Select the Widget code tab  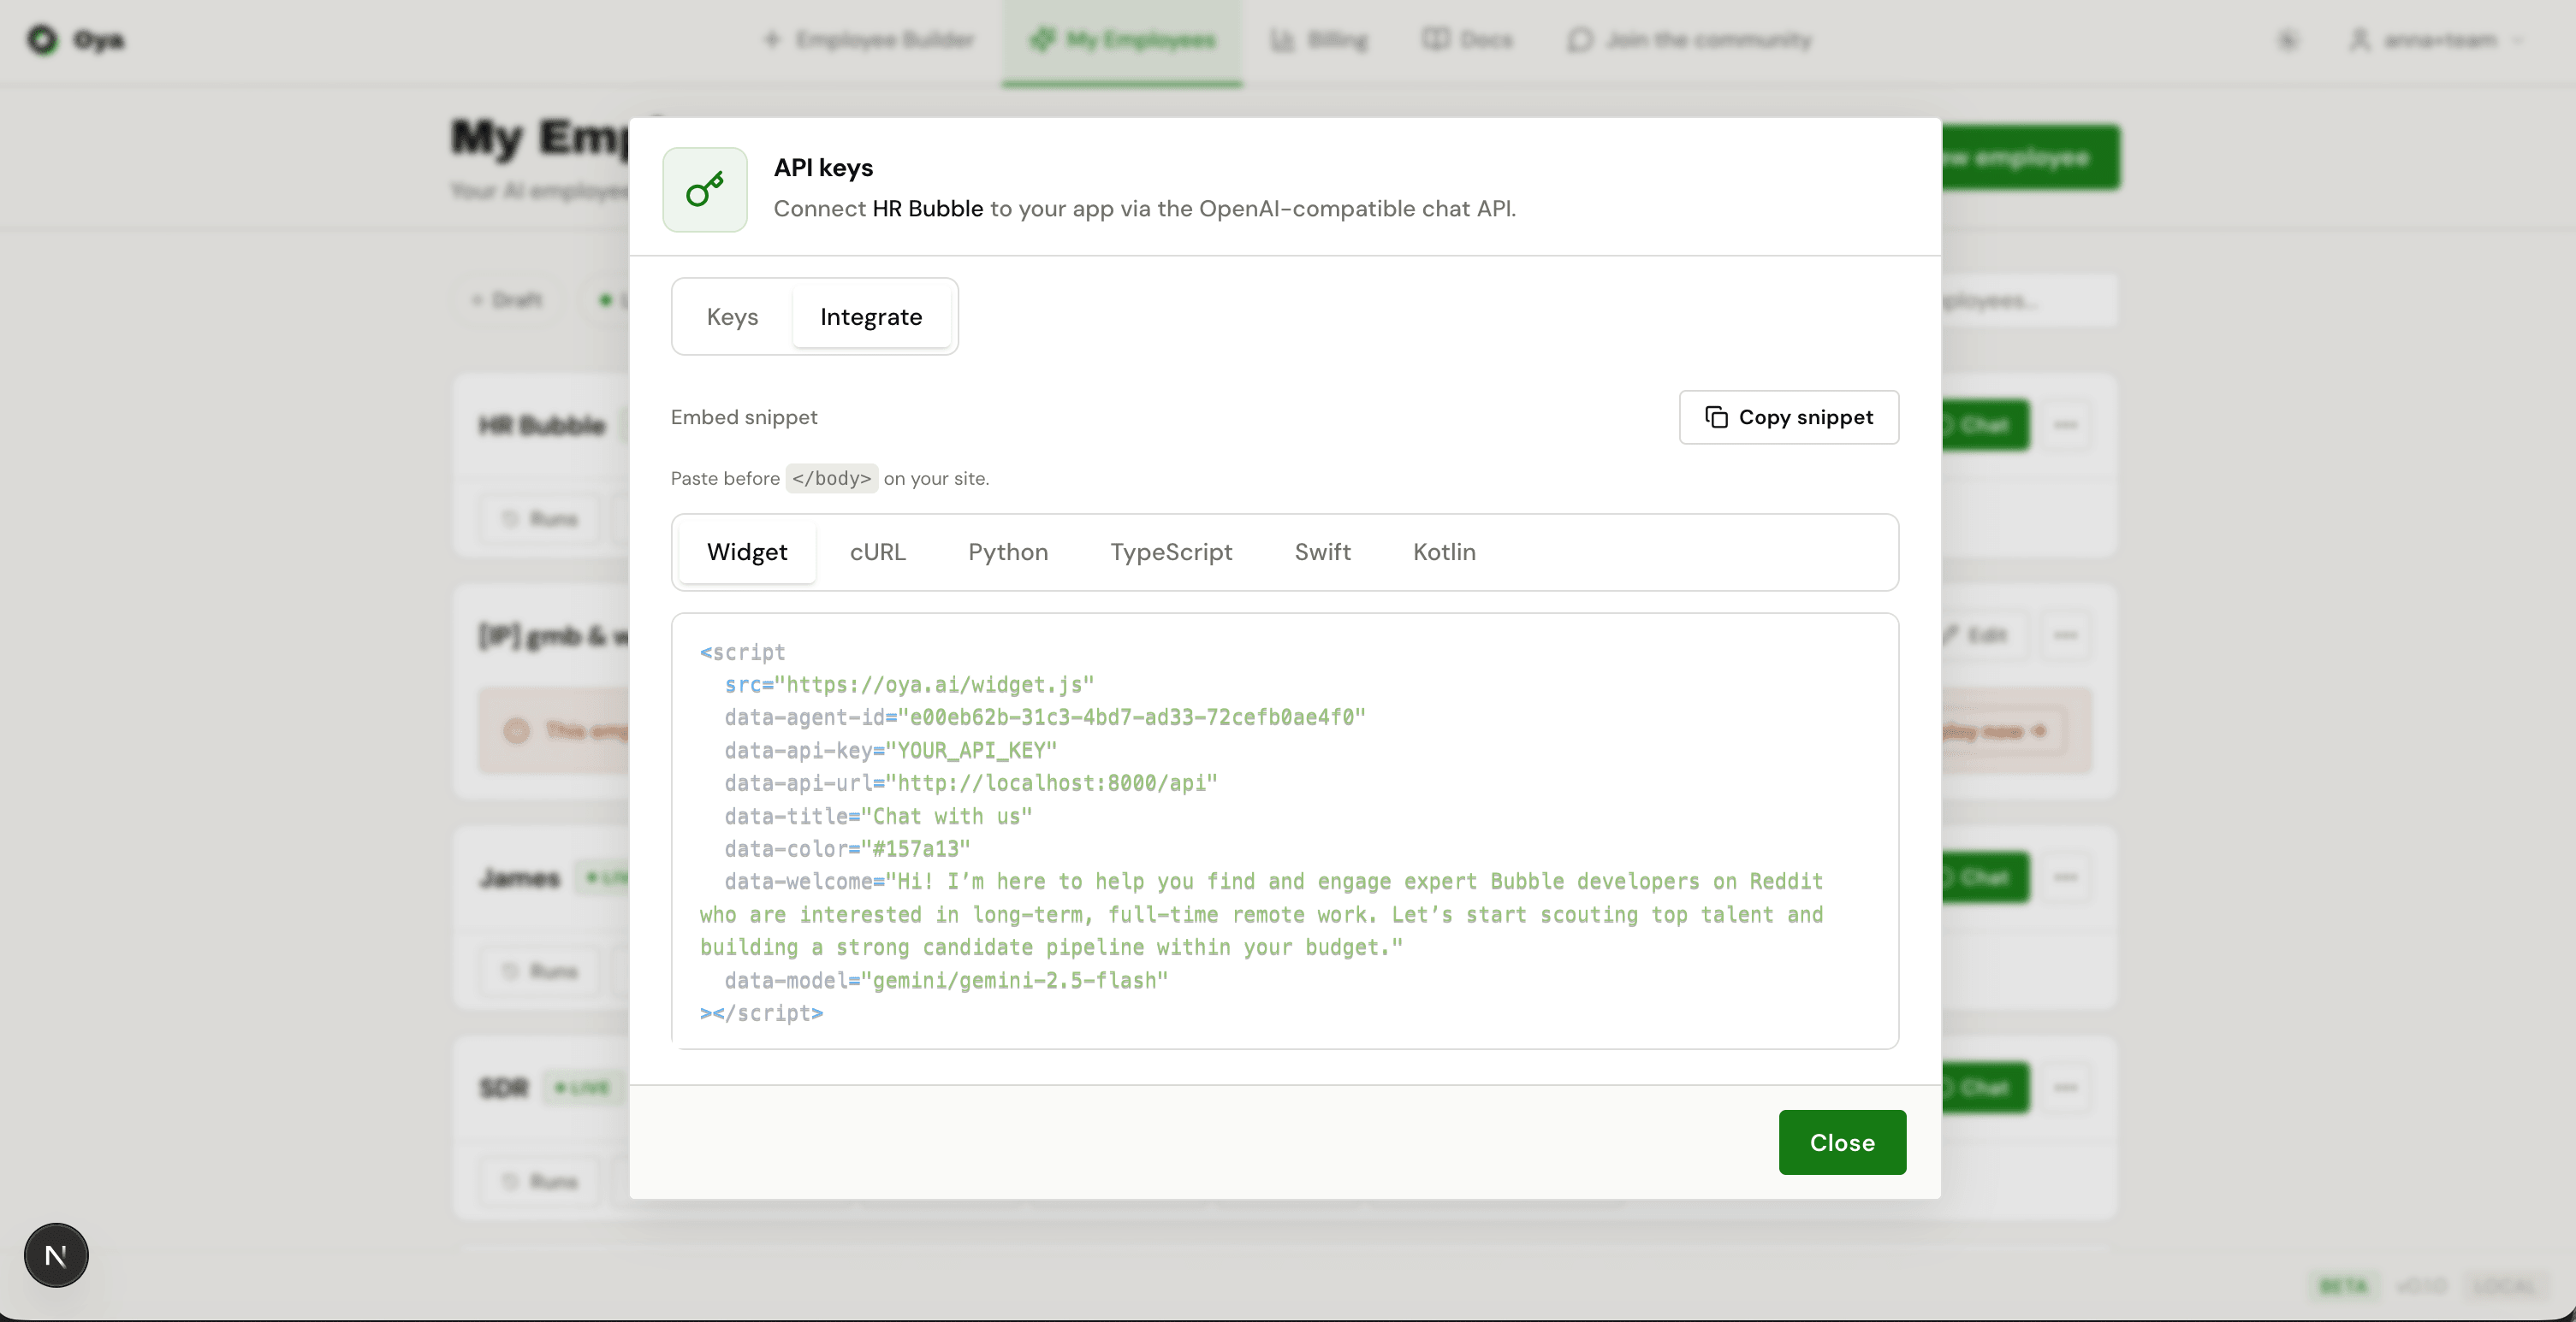click(x=747, y=552)
